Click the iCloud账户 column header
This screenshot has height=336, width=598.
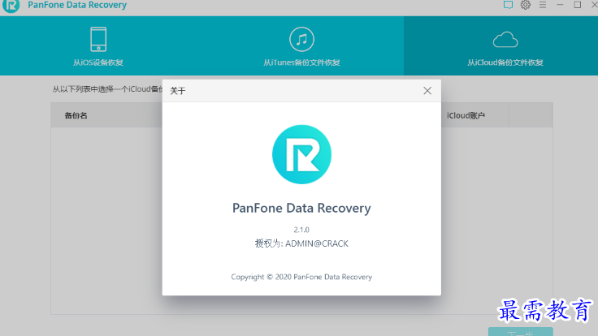(466, 115)
